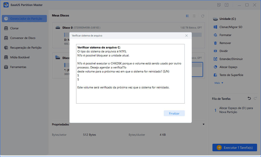The width and height of the screenshot is (261, 157).
Task: Click the 512 Bytes value
Action: tap(90, 135)
